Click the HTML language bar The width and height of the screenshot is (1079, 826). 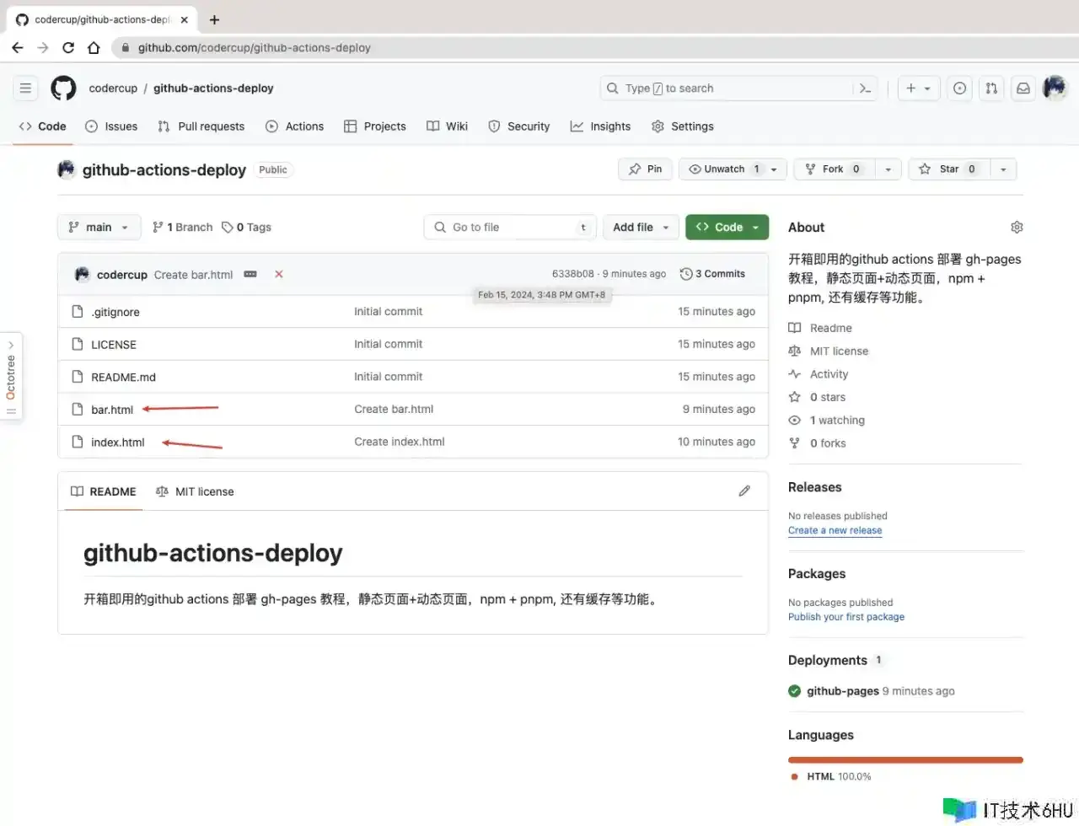[x=905, y=760]
